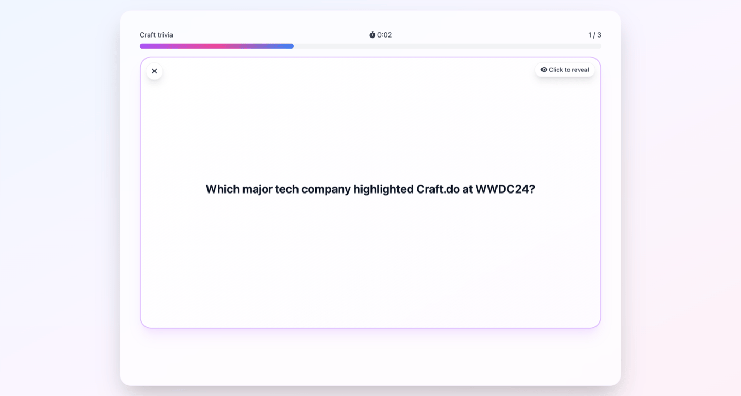Click the 1 / 3 card counter

pyautogui.click(x=594, y=35)
